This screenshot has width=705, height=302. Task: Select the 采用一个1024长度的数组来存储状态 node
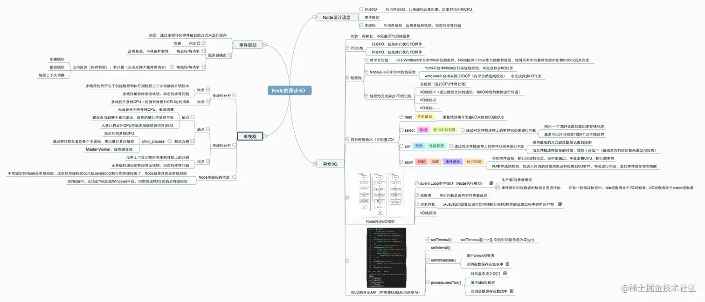click(574, 126)
